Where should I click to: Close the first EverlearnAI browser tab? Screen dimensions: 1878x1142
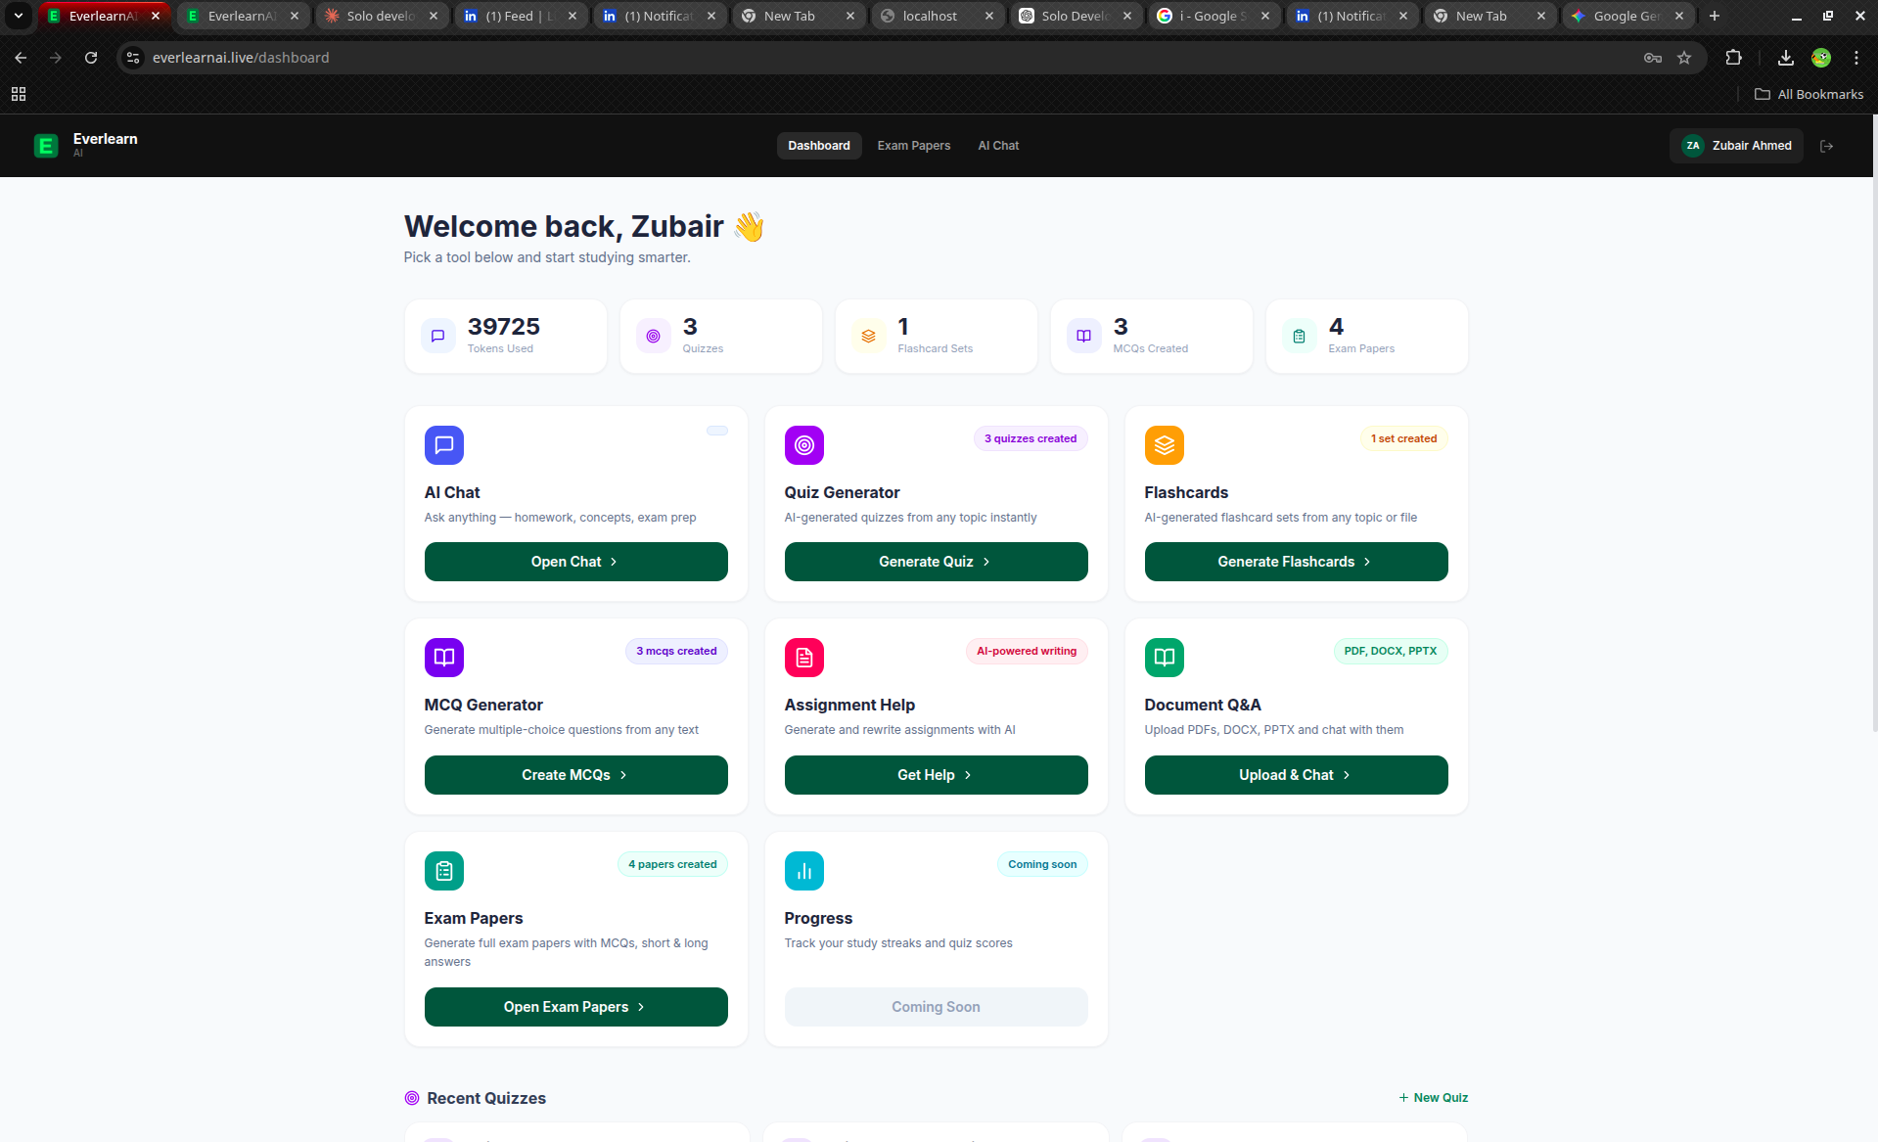[156, 16]
